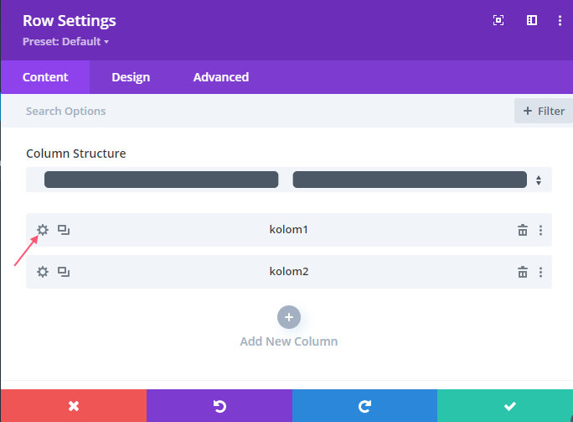Select the Content tab
The width and height of the screenshot is (573, 422).
click(45, 77)
